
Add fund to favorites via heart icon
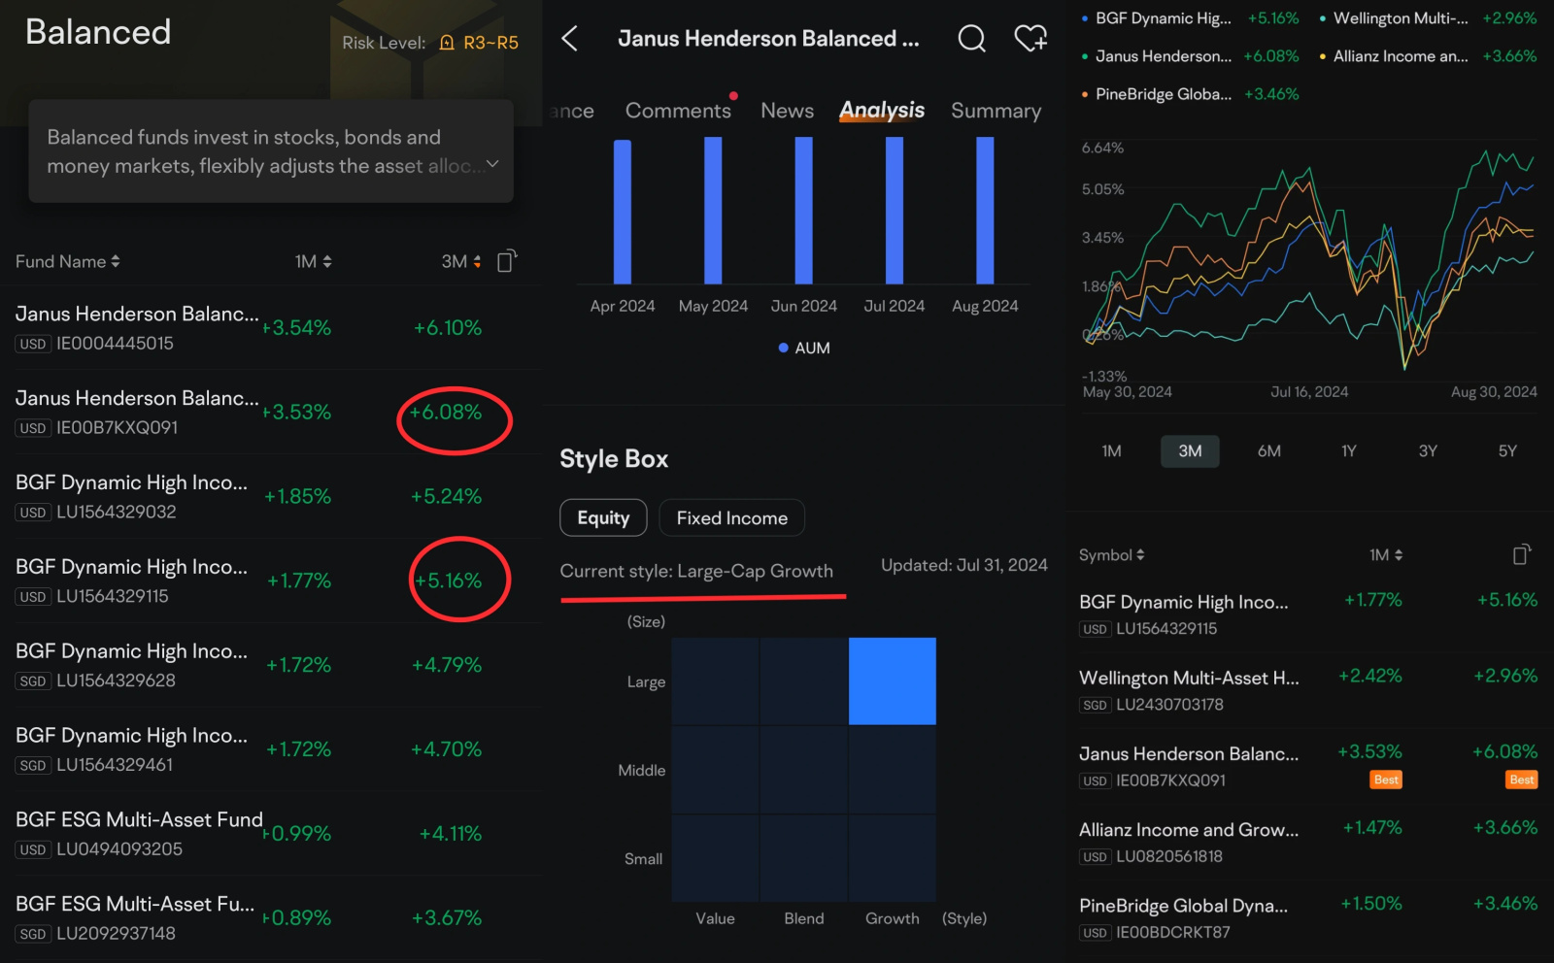[1030, 38]
